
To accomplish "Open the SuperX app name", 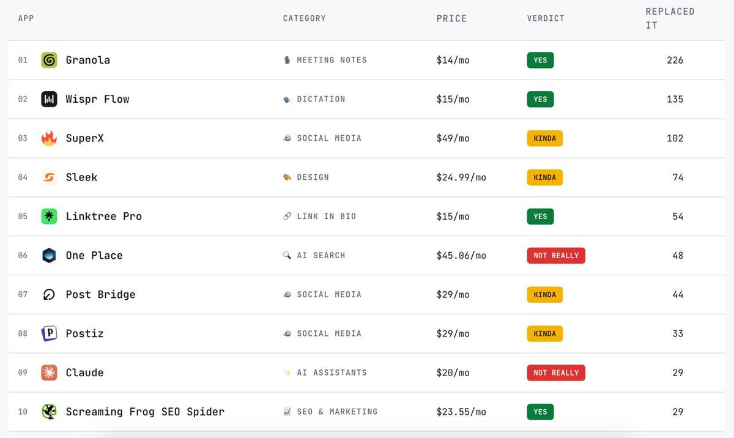I will pos(85,138).
